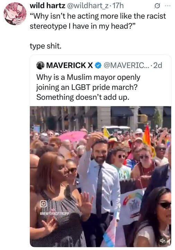The height and width of the screenshot is (250, 175).
Task: Open quoted post text about Muslim mayor
Action: [x=88, y=87]
